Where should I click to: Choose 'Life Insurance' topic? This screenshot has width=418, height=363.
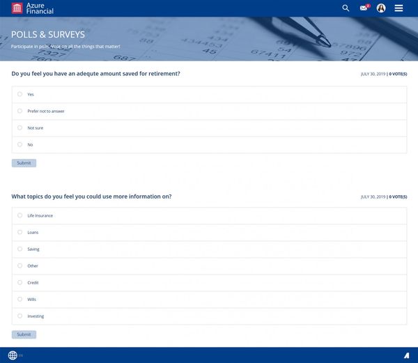(x=20, y=215)
